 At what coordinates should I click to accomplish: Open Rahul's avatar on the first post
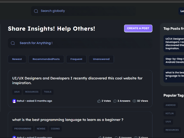[x=14, y=101]
